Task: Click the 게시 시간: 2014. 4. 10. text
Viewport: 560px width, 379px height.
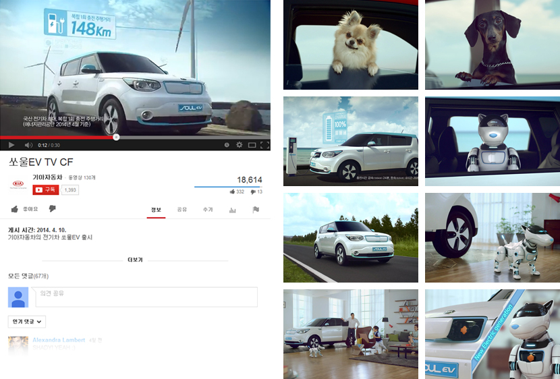Action: (x=37, y=230)
